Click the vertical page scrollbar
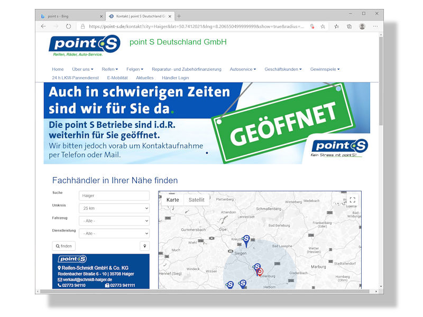Image resolution: width=423 pixels, height=317 pixels. [x=381, y=81]
